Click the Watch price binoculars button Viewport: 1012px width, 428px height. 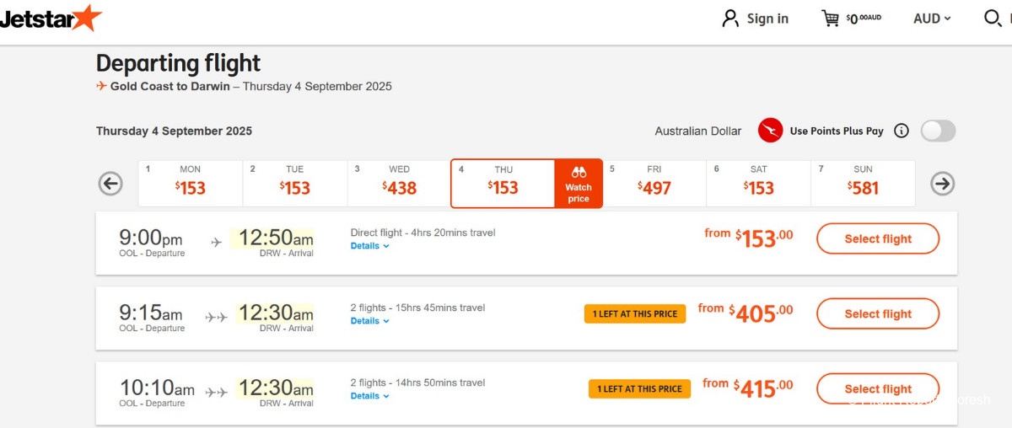pos(579,184)
